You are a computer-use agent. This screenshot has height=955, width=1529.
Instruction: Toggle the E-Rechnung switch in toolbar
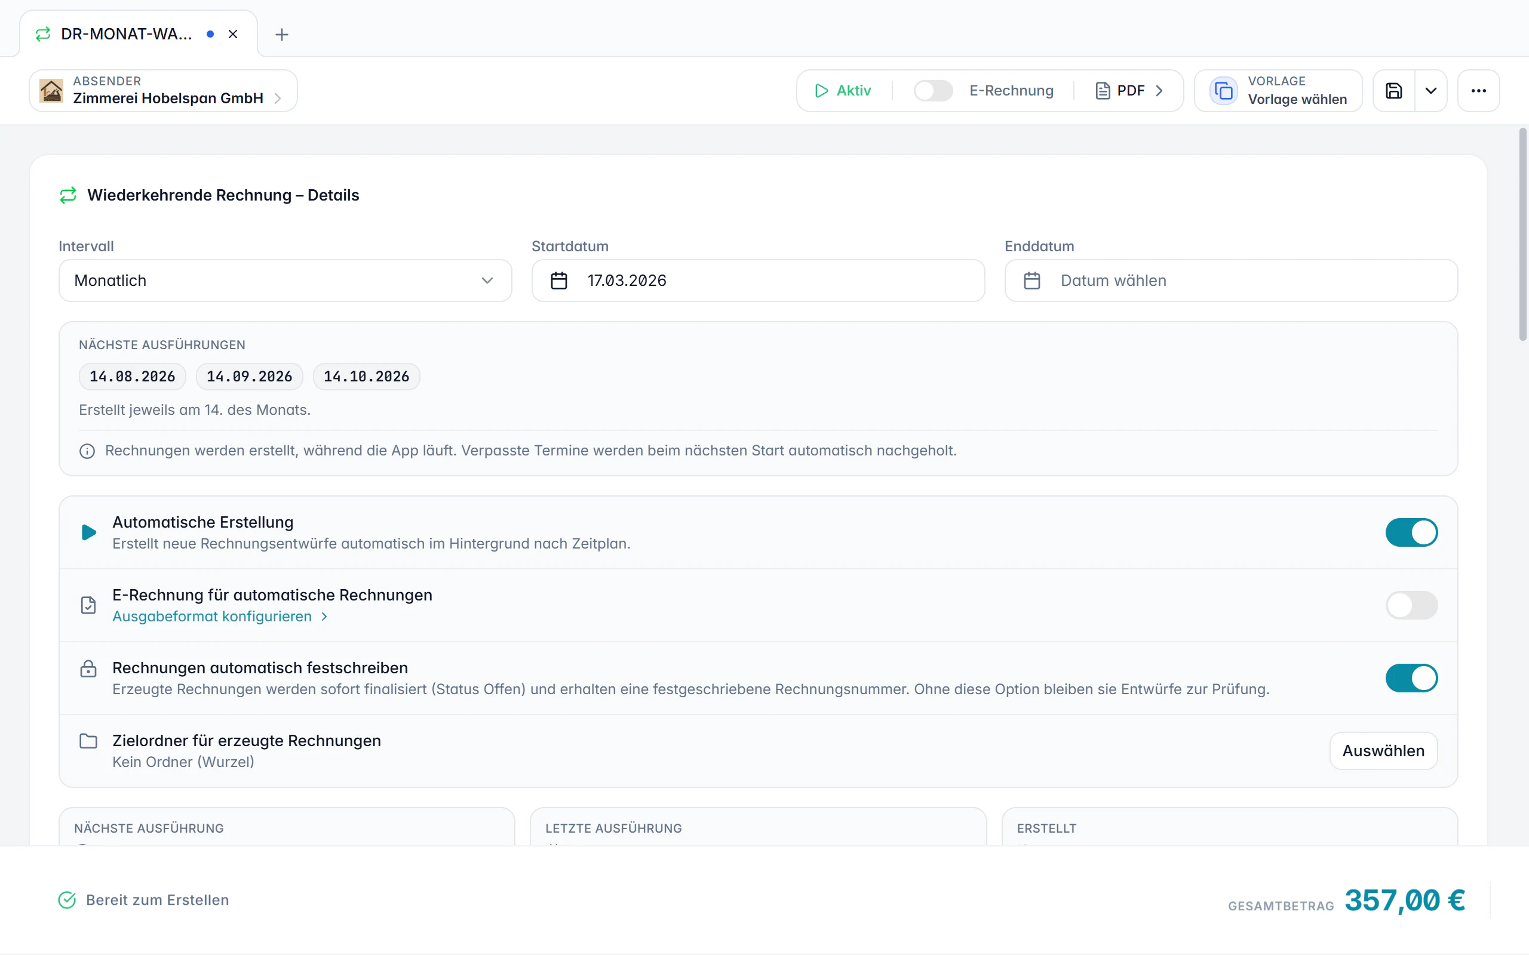[933, 91]
